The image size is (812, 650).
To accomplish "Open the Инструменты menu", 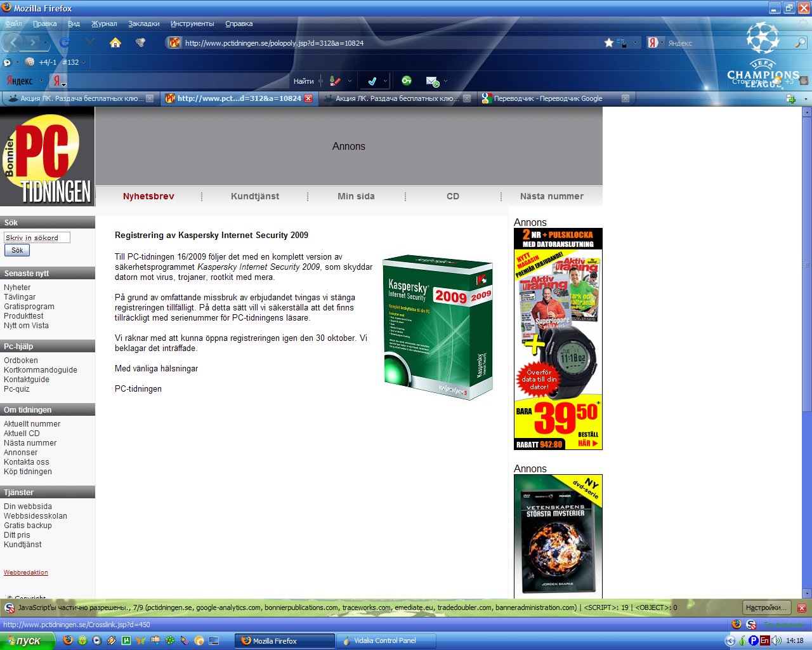I will (192, 23).
